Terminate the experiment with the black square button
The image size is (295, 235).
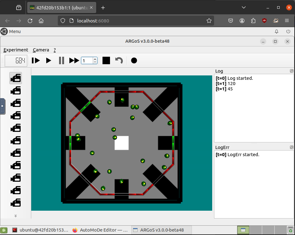pos(106,61)
